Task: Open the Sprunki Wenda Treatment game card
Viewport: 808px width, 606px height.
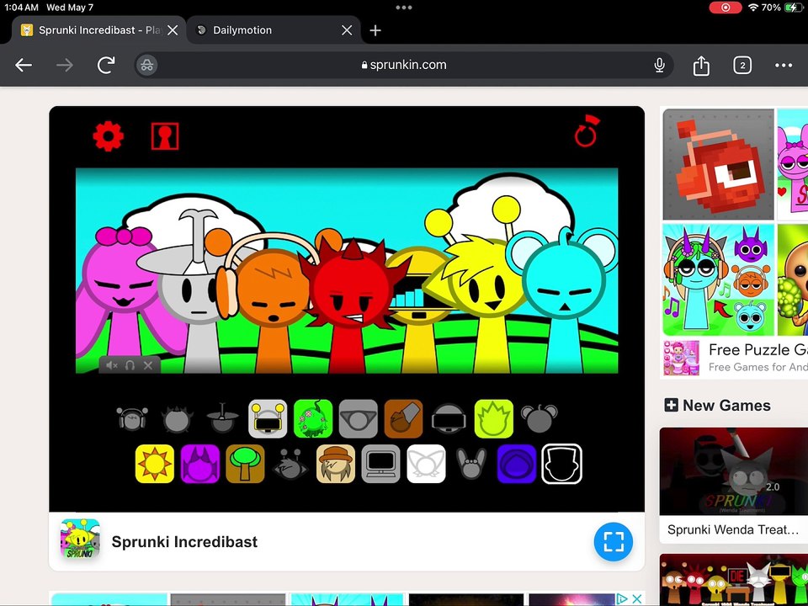Action: tap(734, 486)
